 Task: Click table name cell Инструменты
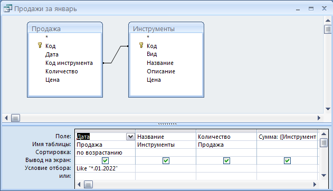(166, 145)
